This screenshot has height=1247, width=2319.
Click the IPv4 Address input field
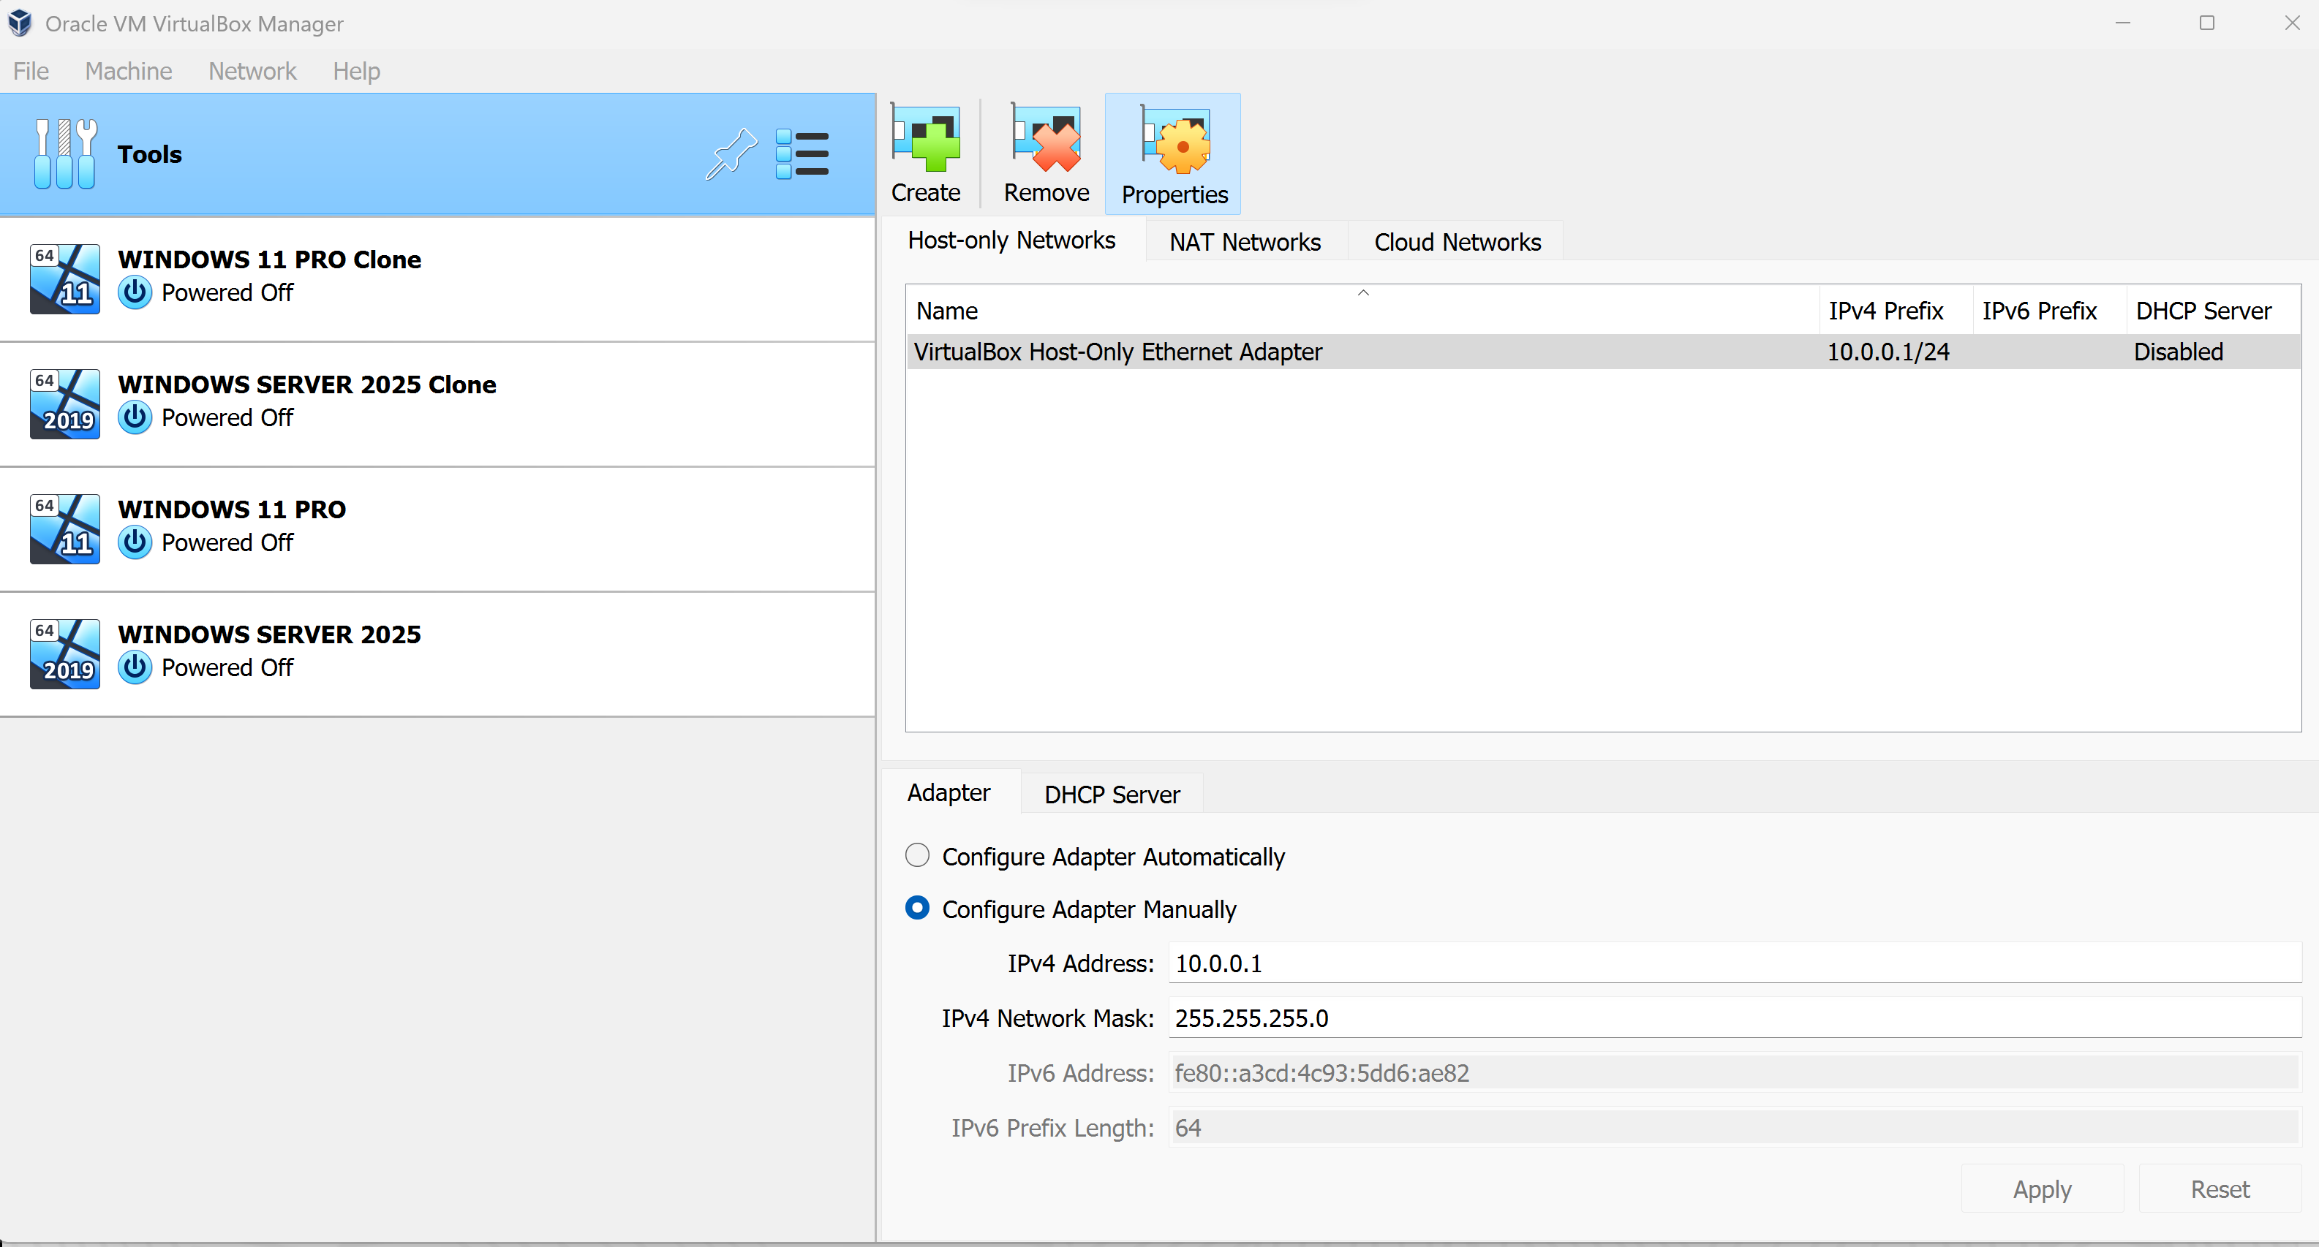coord(1733,963)
